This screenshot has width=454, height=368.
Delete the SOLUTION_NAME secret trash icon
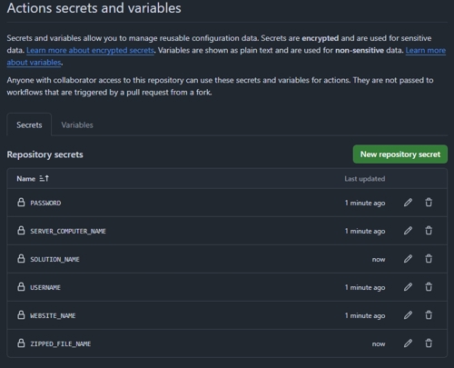[x=429, y=259]
